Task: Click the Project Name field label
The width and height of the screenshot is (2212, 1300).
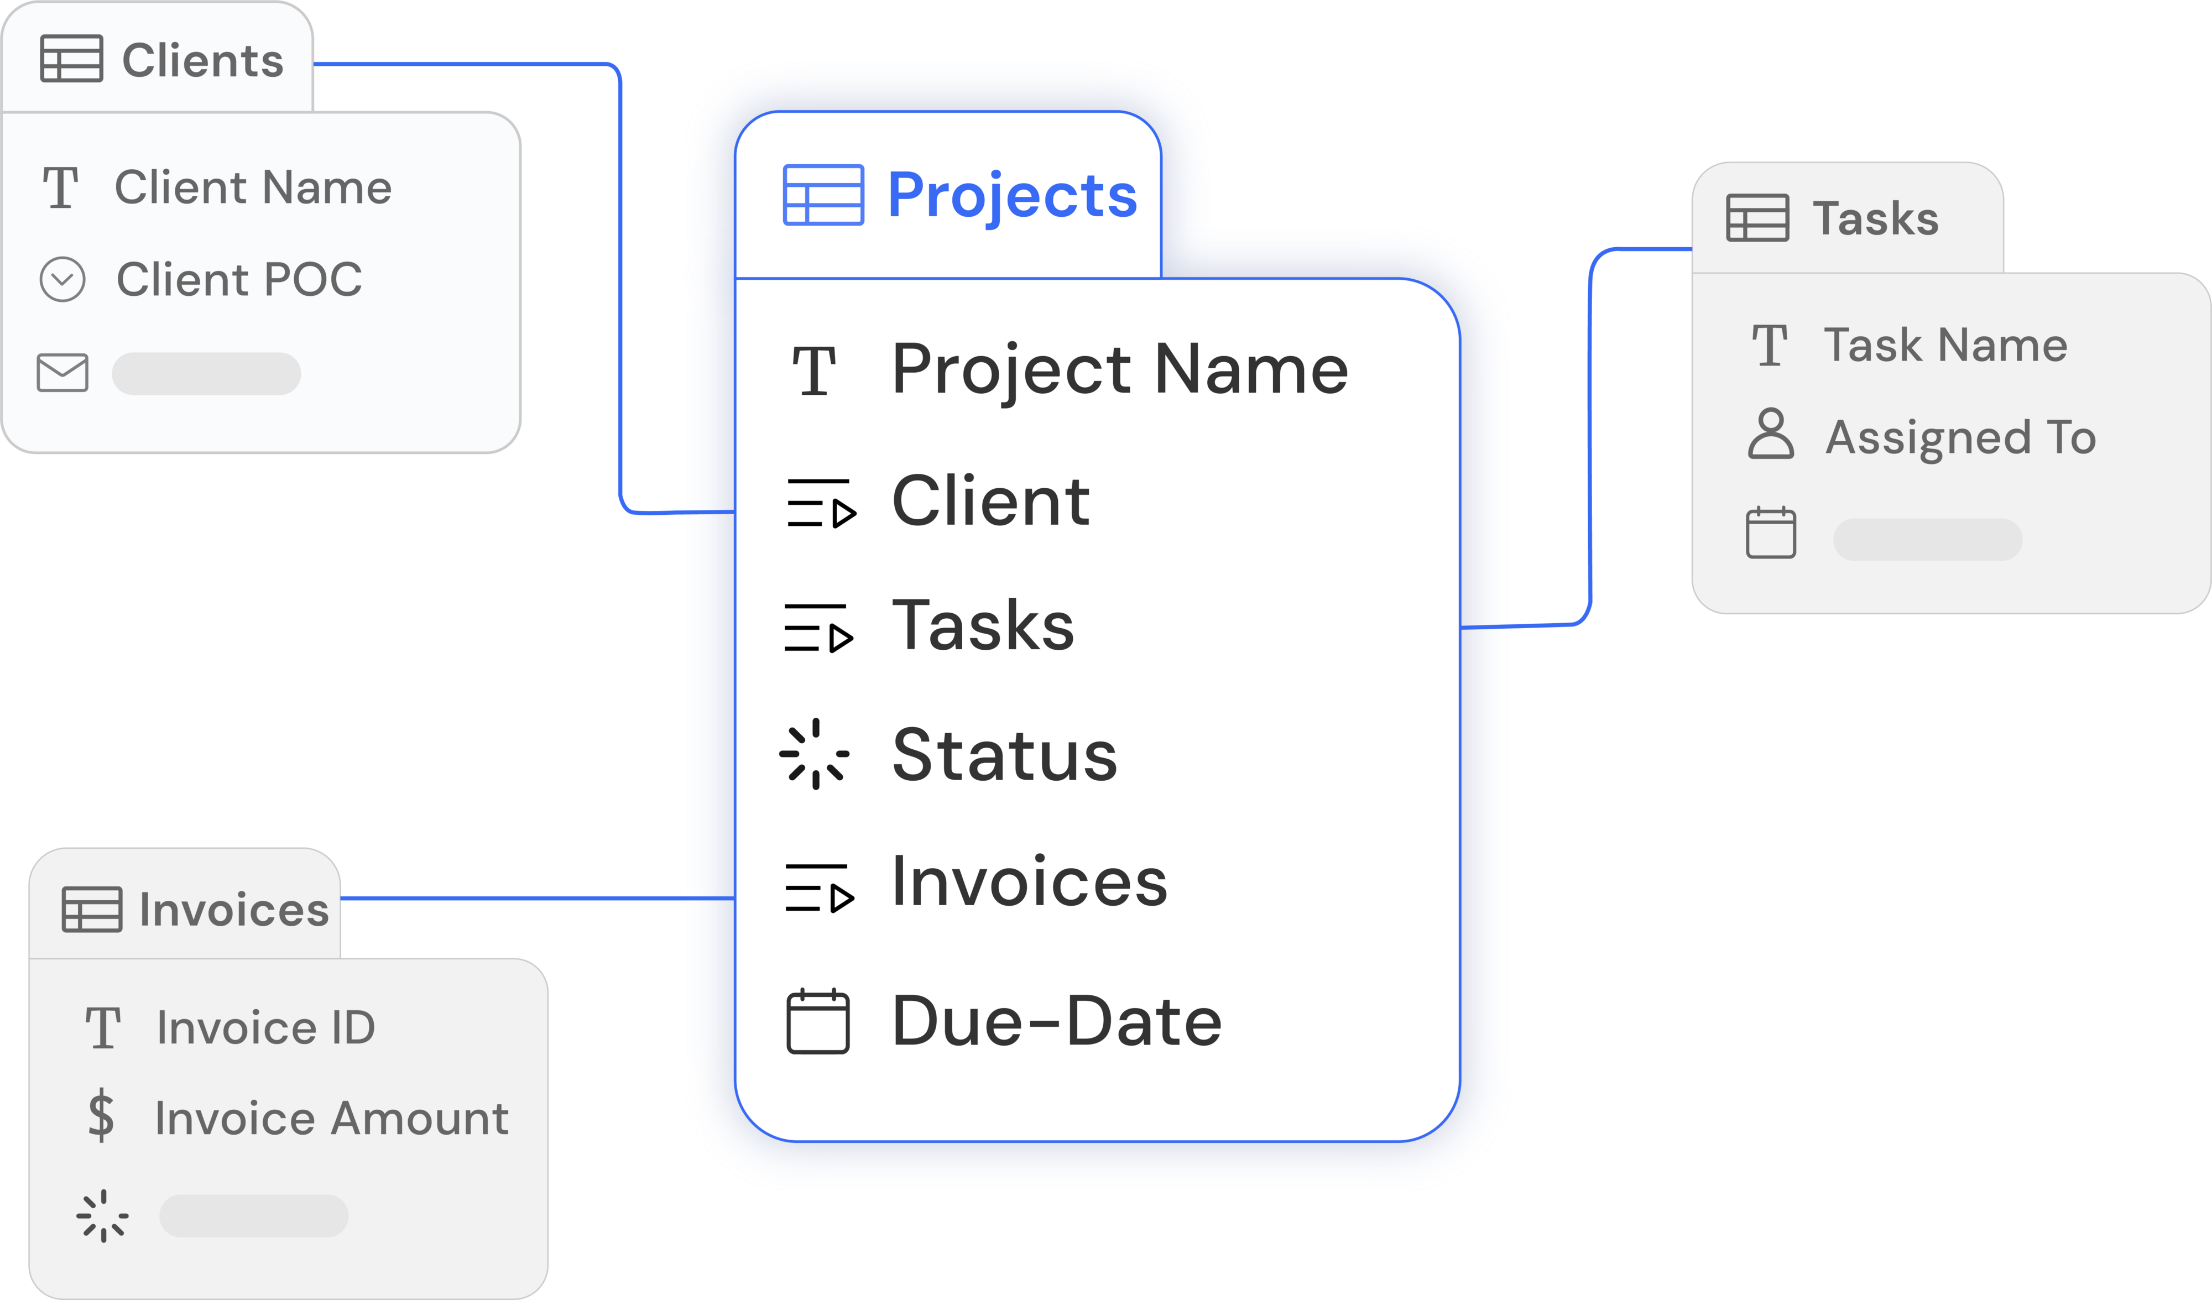Action: coord(1119,369)
